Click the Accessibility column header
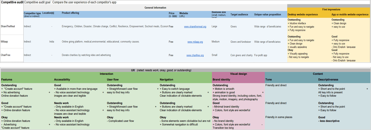The height and width of the screenshot is (130, 371). pos(62,79)
